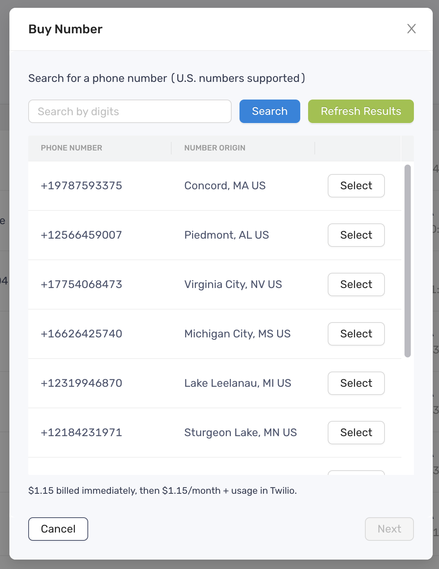
Task: Select the Sturgeon Lake MN number +12184231971
Action: coord(356,433)
